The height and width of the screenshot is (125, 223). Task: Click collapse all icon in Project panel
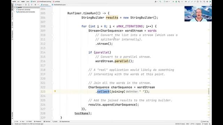(x=32, y=5)
